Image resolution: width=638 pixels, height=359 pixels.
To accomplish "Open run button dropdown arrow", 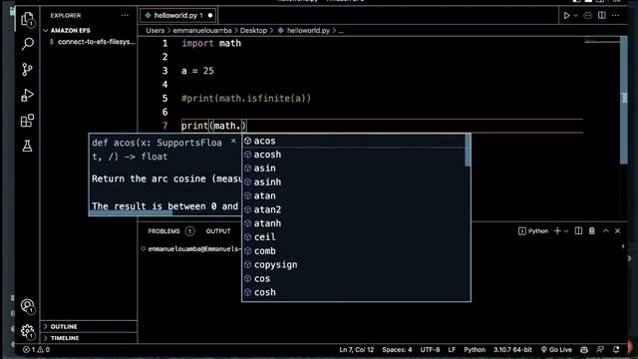I will pyautogui.click(x=575, y=16).
